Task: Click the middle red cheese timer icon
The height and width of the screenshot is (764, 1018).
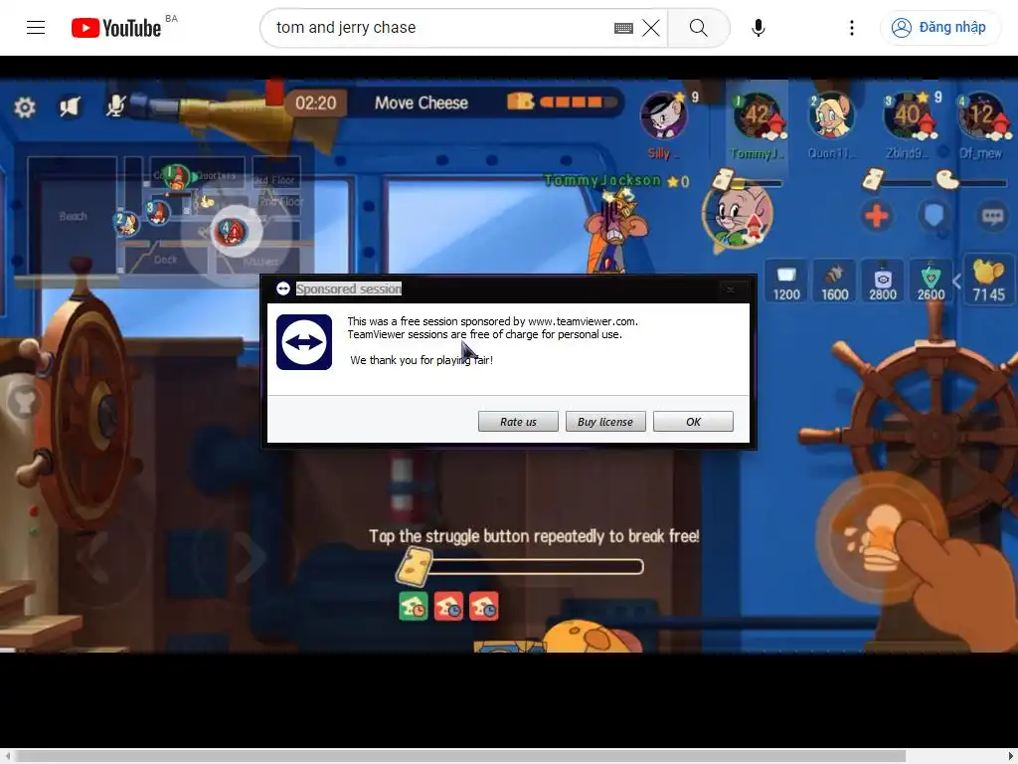Action: (x=448, y=606)
